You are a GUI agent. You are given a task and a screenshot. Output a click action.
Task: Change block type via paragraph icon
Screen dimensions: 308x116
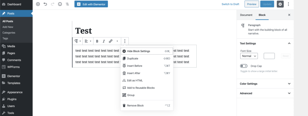tap(77, 41)
